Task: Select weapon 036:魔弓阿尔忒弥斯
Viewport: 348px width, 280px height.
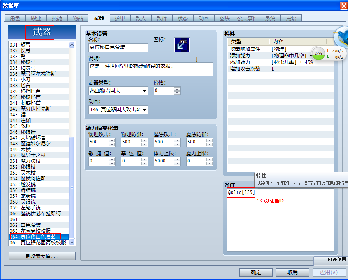Action: (x=39, y=74)
